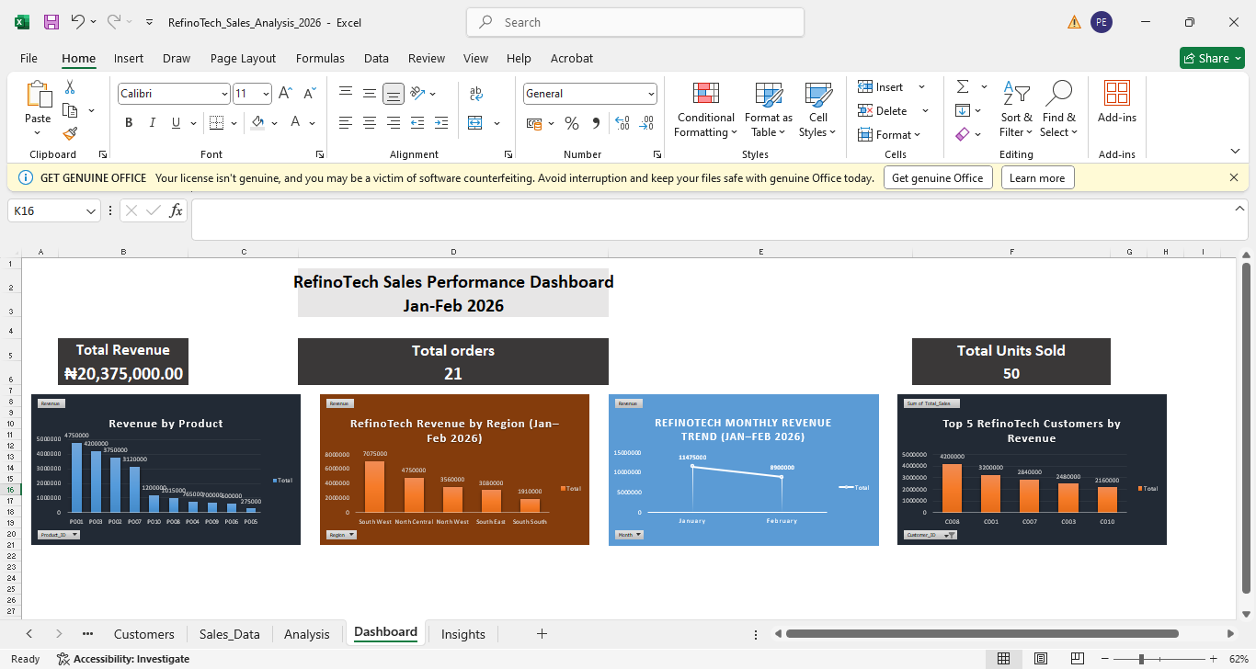Toggle underline formatting

click(x=175, y=123)
